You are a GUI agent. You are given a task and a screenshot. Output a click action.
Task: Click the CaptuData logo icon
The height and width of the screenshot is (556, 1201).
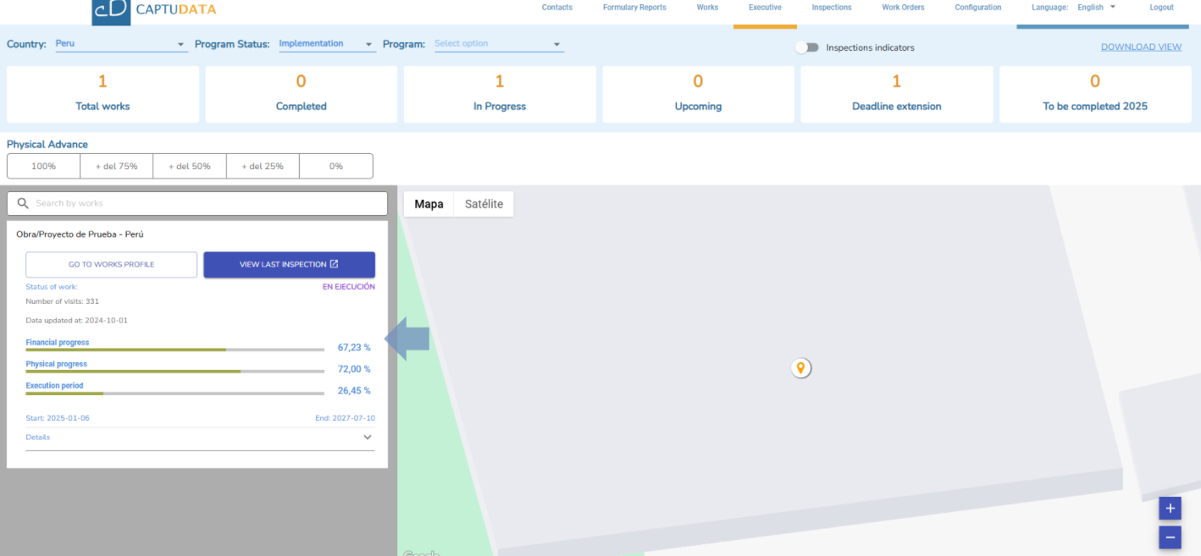click(111, 11)
